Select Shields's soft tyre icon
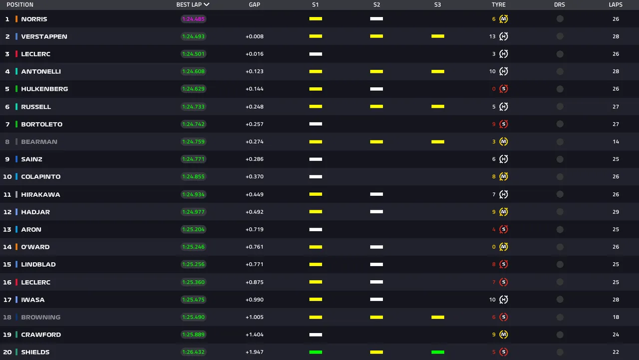Image resolution: width=639 pixels, height=360 pixels. (x=504, y=352)
